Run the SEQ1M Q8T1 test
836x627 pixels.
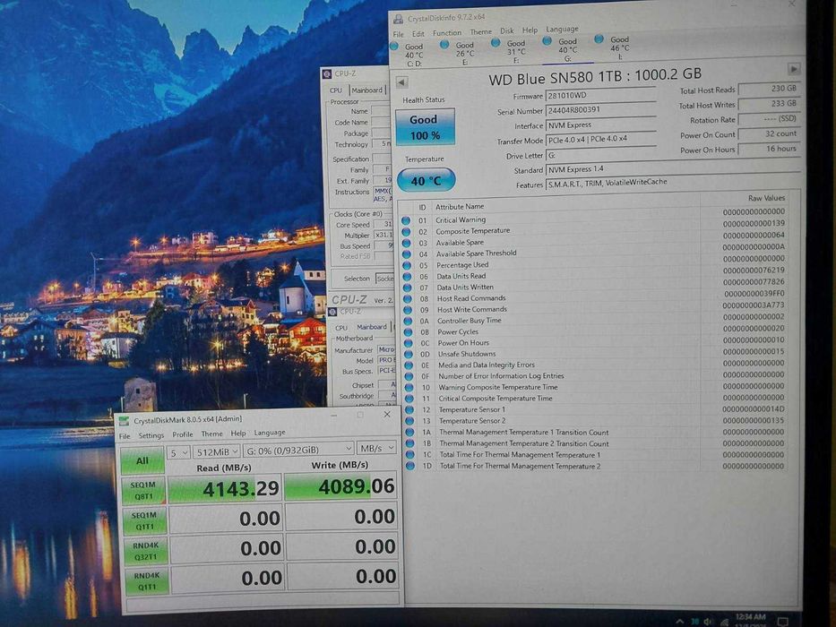coord(144,491)
